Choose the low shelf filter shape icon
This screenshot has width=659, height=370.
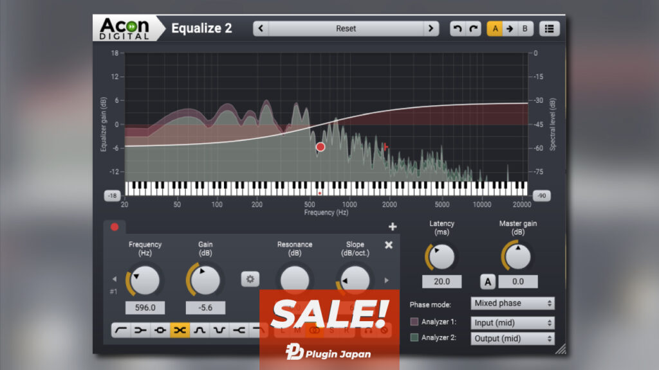tap(140, 330)
